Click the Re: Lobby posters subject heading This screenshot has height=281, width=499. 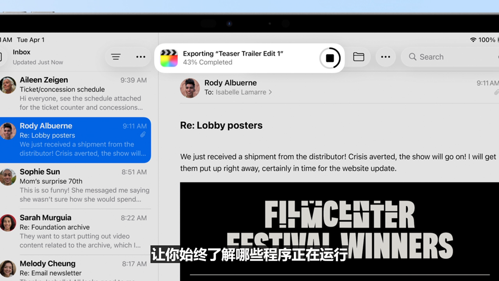(x=221, y=125)
